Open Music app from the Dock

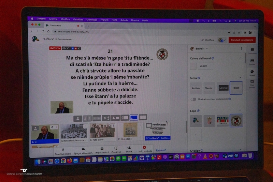(x=159, y=157)
